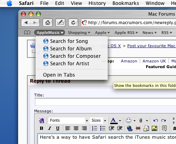Apply the text color A button
The height and width of the screenshot is (144, 176).
click(x=114, y=121)
